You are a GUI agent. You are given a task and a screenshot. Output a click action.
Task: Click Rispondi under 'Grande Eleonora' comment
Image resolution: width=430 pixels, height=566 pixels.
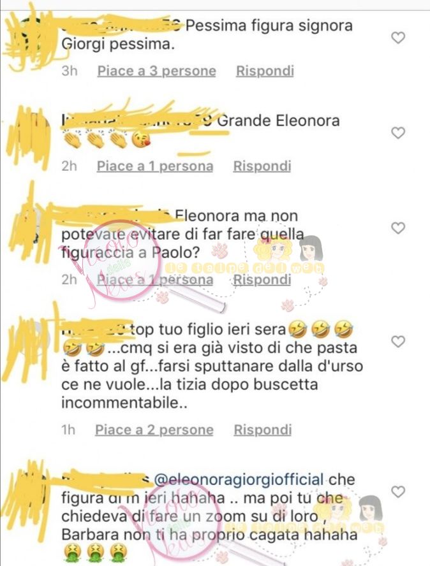click(x=262, y=166)
